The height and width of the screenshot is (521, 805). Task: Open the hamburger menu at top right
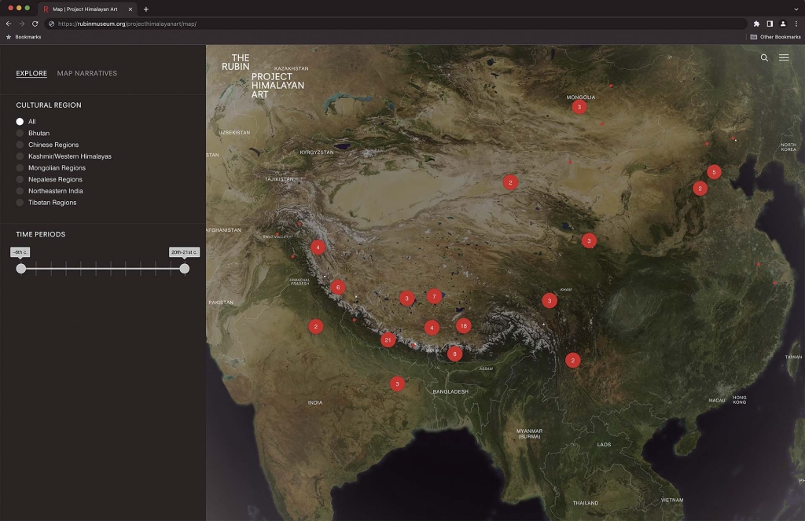pos(784,58)
